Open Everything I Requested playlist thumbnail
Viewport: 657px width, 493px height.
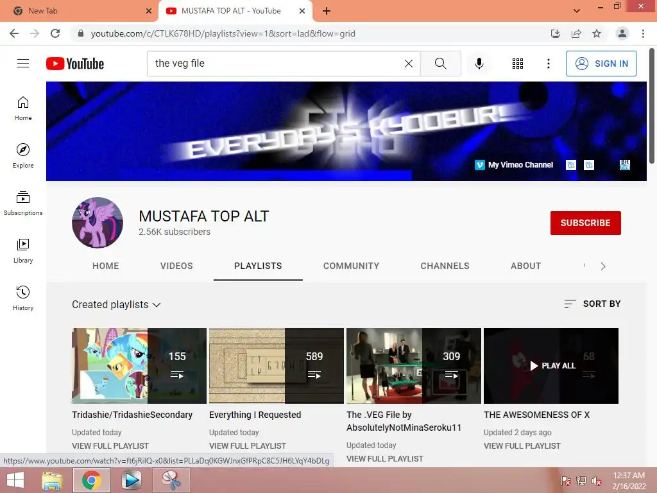(x=277, y=366)
